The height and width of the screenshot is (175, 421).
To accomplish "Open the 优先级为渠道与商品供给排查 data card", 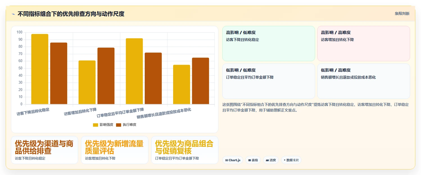I will pos(44,150).
